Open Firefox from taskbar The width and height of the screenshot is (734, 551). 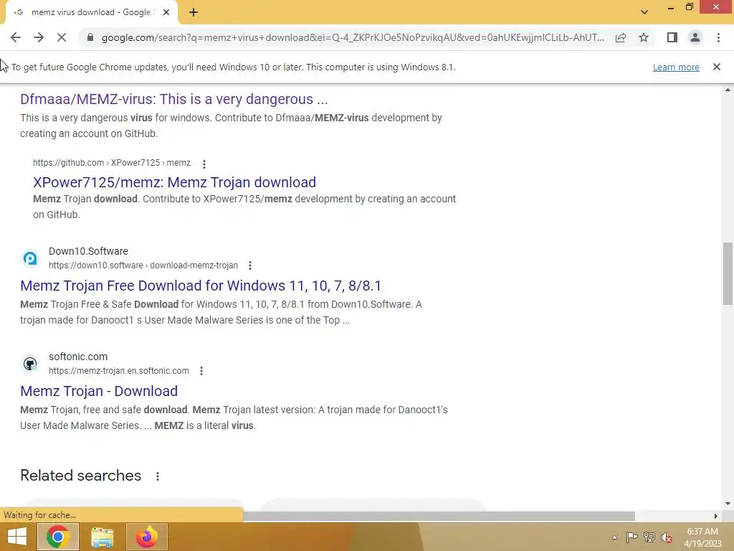click(146, 537)
